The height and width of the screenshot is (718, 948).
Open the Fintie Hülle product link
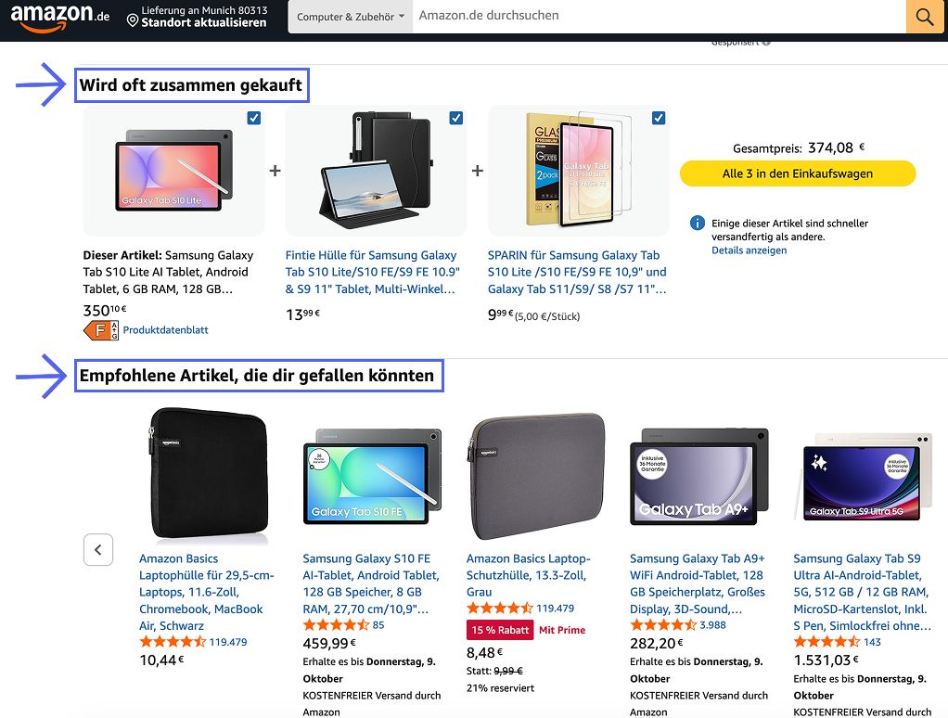[x=371, y=271]
